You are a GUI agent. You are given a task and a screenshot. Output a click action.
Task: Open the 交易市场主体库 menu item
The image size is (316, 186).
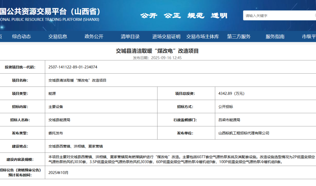tap(203, 36)
